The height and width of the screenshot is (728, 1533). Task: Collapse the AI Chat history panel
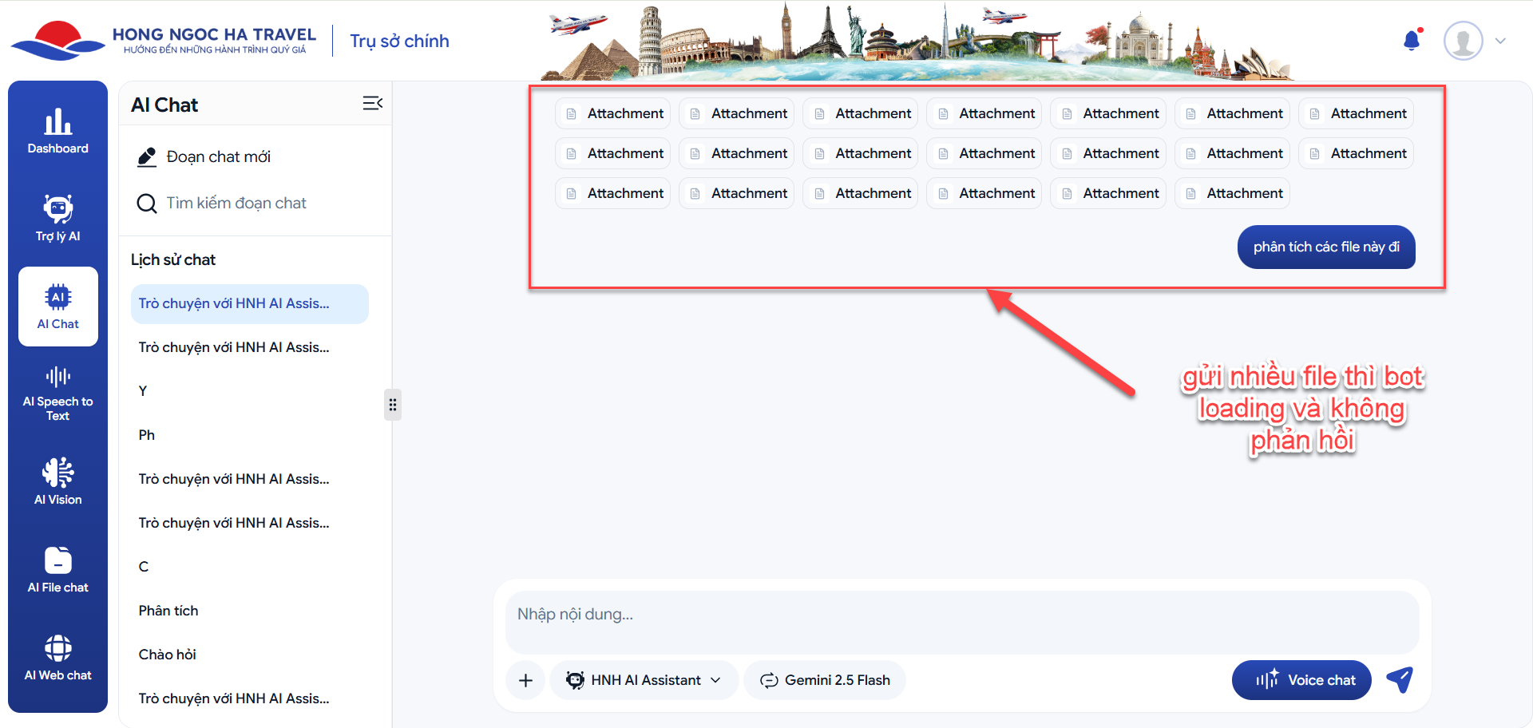(372, 104)
